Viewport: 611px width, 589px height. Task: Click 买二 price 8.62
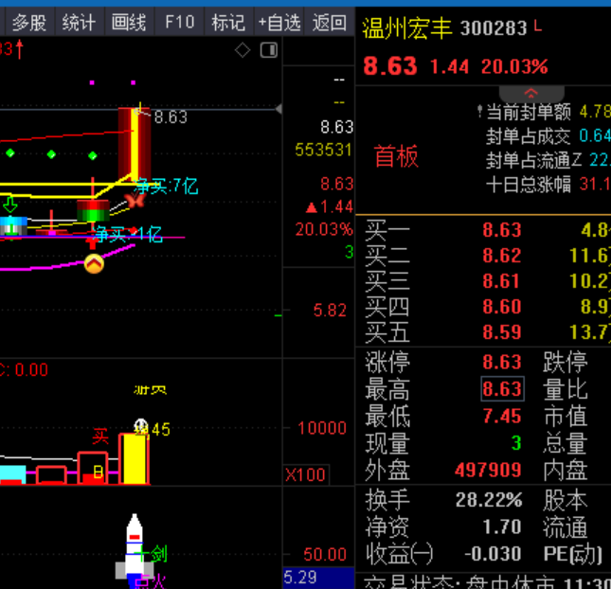pyautogui.click(x=502, y=256)
